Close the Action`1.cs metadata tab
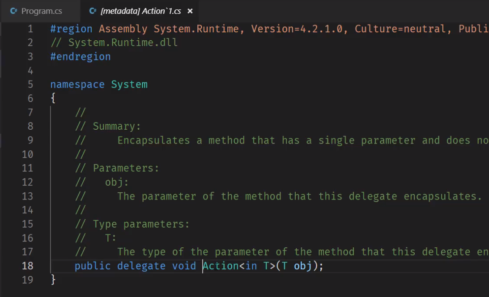This screenshot has width=489, height=297. coord(190,11)
